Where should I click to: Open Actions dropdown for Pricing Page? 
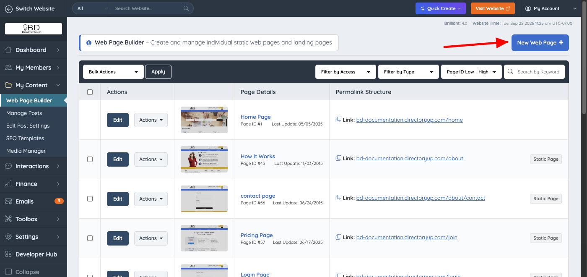pos(151,238)
